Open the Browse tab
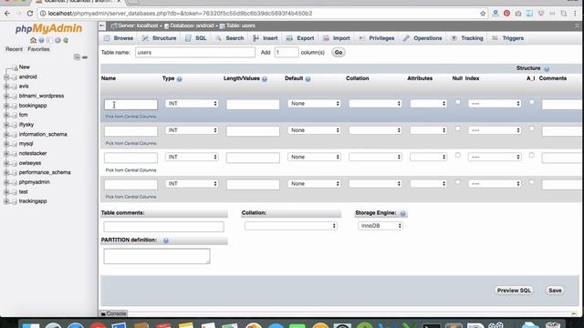The height and width of the screenshot is (328, 584). pyautogui.click(x=119, y=38)
